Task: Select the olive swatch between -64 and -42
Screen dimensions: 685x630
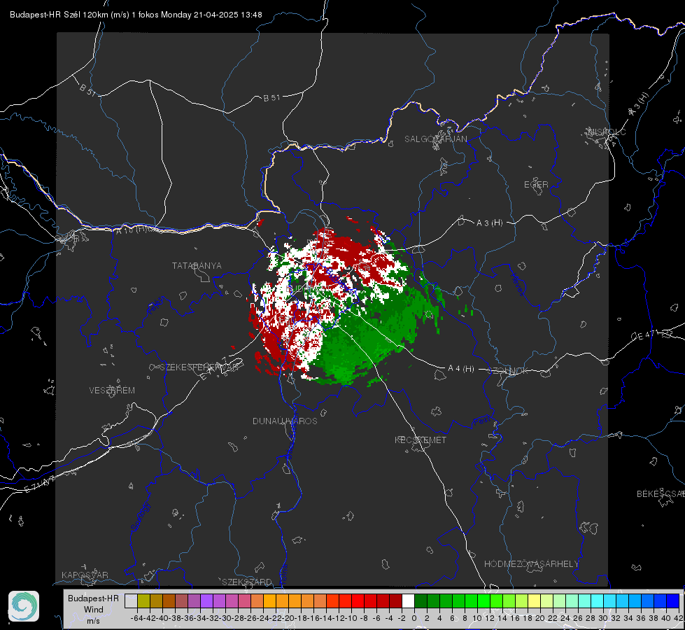Action: (143, 601)
